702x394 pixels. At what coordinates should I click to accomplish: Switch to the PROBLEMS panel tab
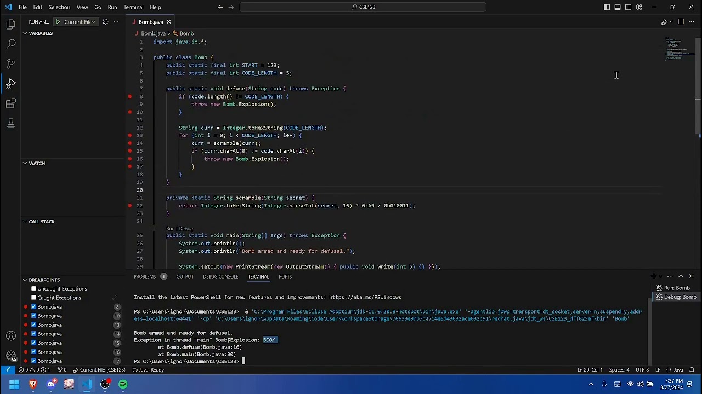coord(145,277)
